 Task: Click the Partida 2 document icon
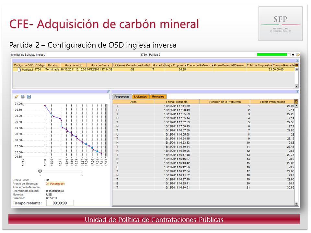(19, 70)
